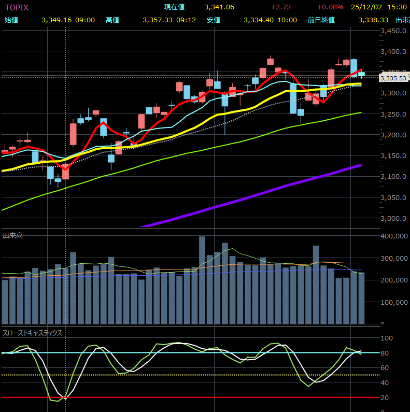Click the +2.73 price change value

tap(280, 7)
